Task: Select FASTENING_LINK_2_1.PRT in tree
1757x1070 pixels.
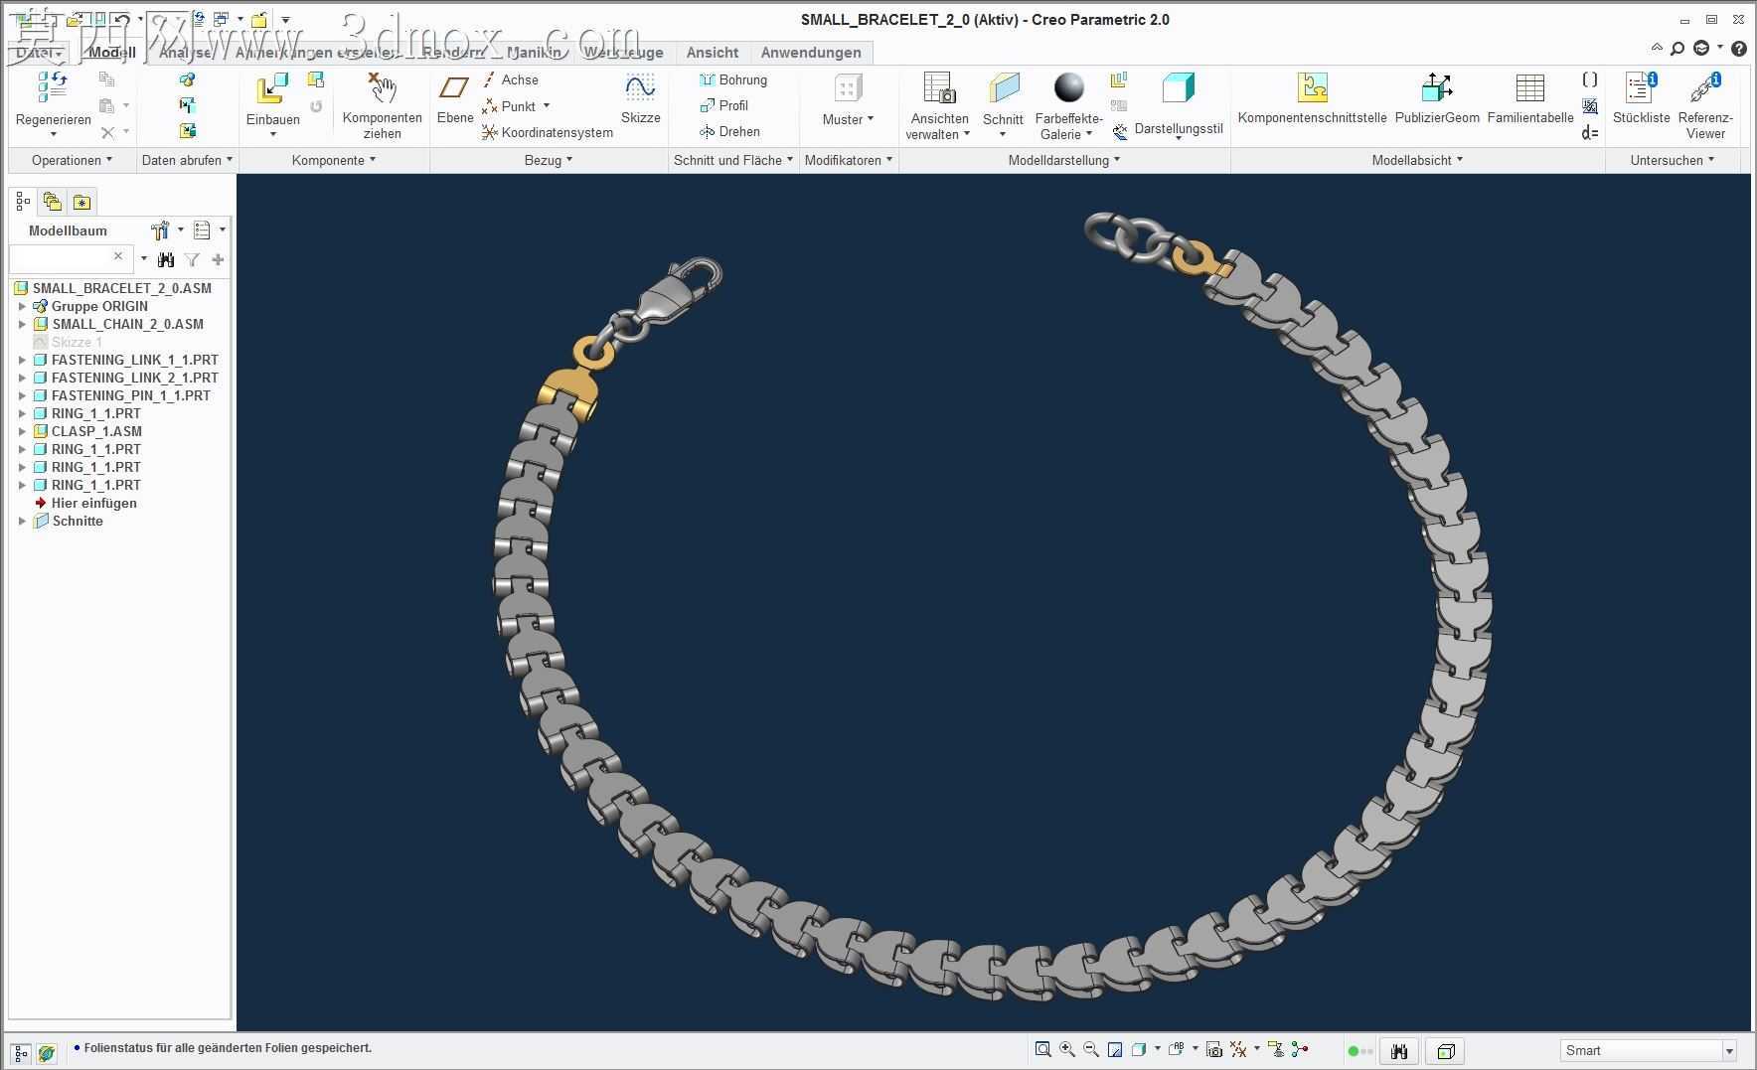Action: (x=134, y=378)
